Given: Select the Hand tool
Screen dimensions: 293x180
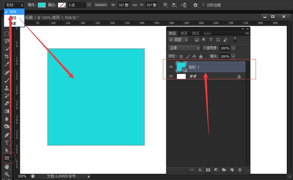Looking at the screenshot, I should (x=6, y=166).
